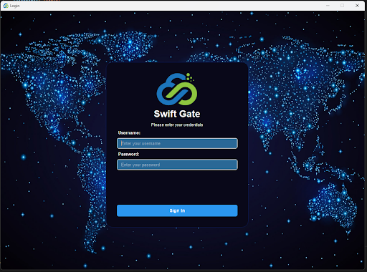Close the Login window
This screenshot has width=367, height=272.
tap(357, 6)
